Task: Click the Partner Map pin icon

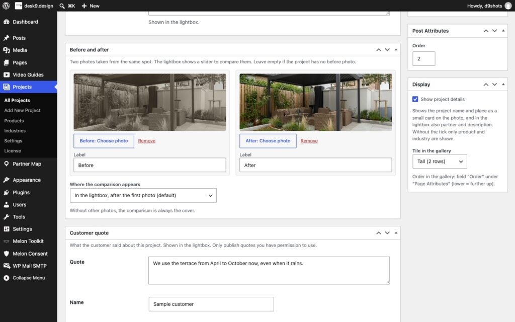Action: pyautogui.click(x=6, y=164)
